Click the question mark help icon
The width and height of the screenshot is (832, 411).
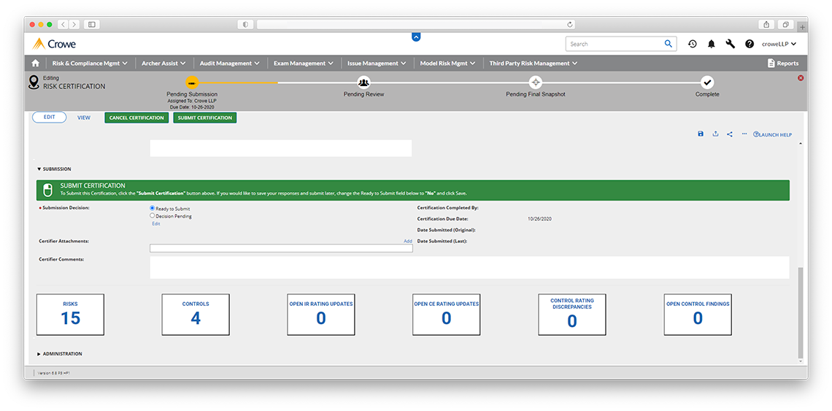pyautogui.click(x=750, y=45)
